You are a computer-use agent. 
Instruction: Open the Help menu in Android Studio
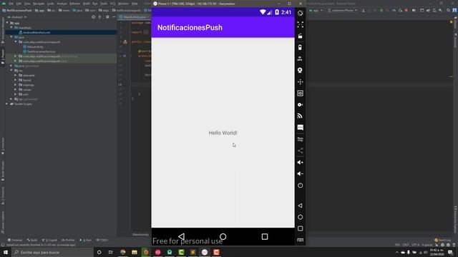click(x=135, y=4)
